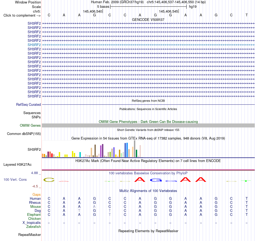Click the '5 bases' scale text
Screen dimensions: 255x241
[103, 7]
